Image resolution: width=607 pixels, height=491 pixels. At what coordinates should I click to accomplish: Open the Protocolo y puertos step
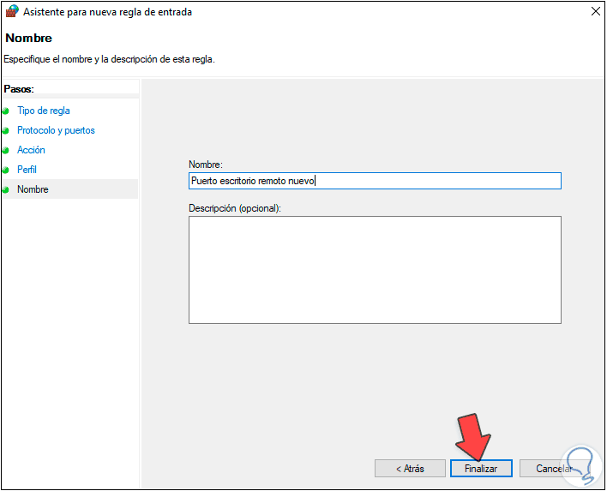[x=56, y=130]
